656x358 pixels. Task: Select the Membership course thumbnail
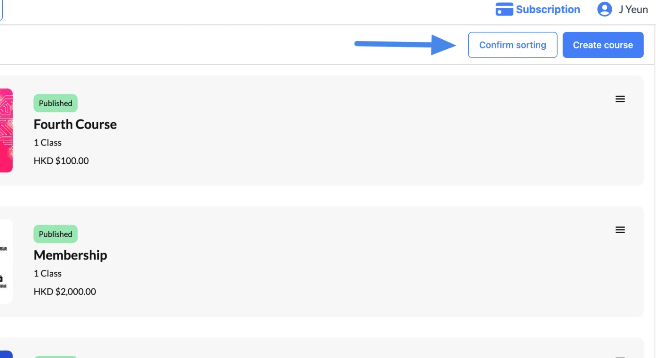point(6,261)
